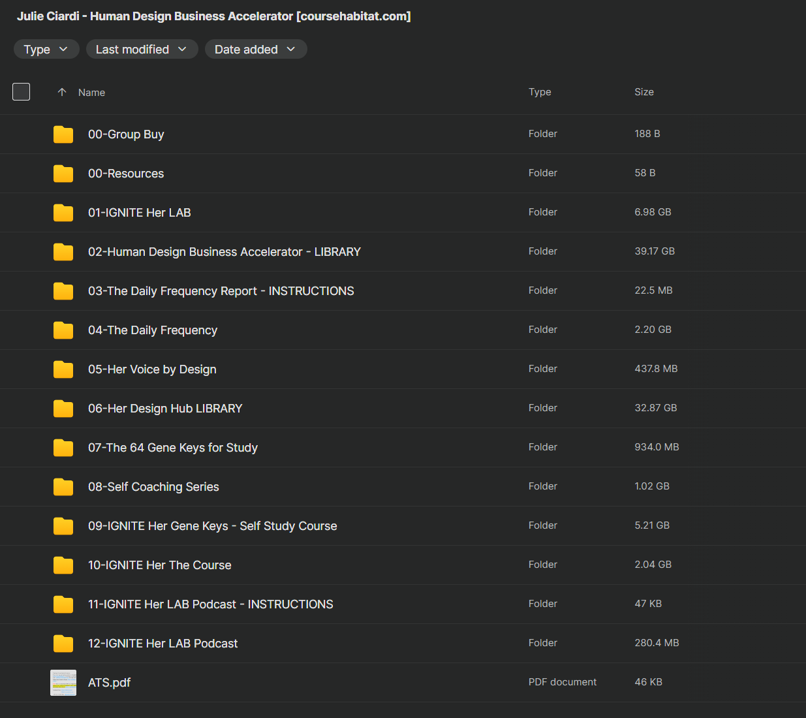Click folder icon of 09-IGNITE Her Gene Keys

[63, 526]
